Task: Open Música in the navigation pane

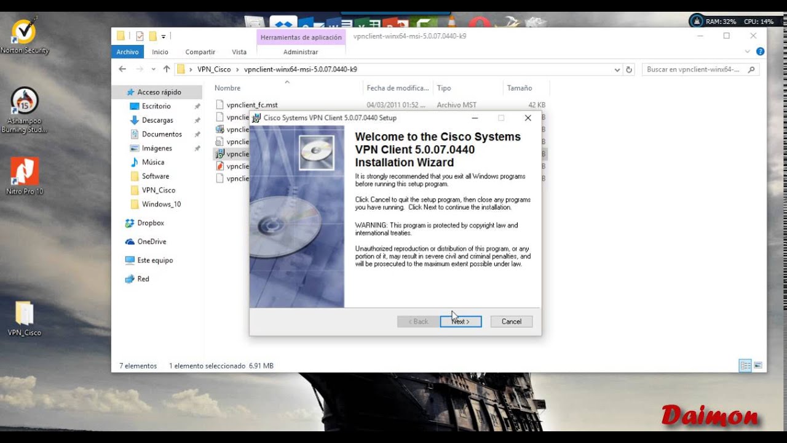Action: (153, 162)
